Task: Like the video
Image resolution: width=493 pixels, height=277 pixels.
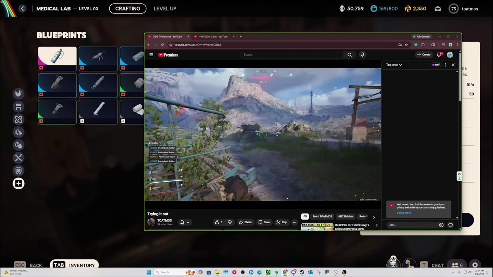Action: coord(219,222)
